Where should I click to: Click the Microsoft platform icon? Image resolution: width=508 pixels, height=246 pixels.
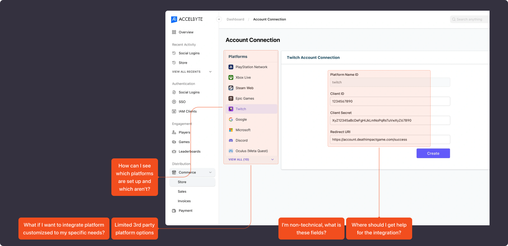coord(231,130)
